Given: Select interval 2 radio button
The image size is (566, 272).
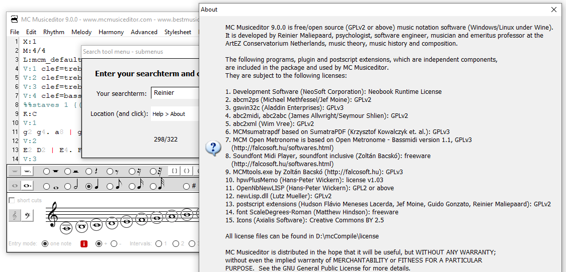Looking at the screenshot, I should [176, 244].
